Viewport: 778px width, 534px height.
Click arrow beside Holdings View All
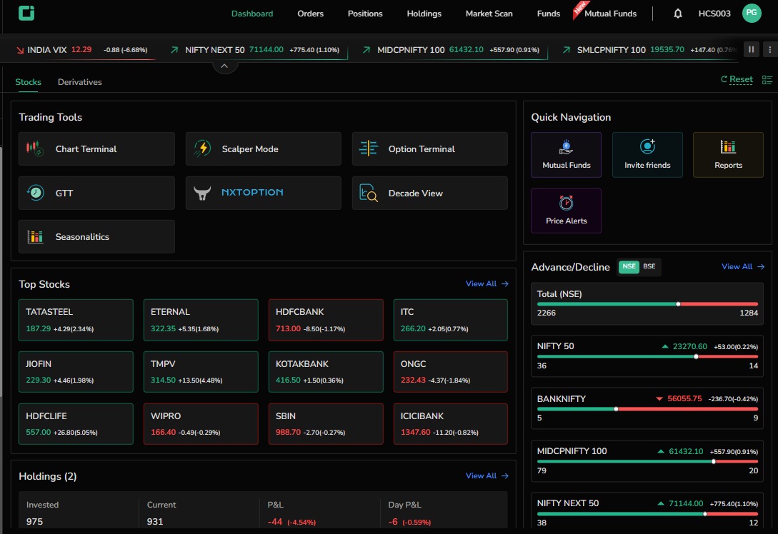505,475
